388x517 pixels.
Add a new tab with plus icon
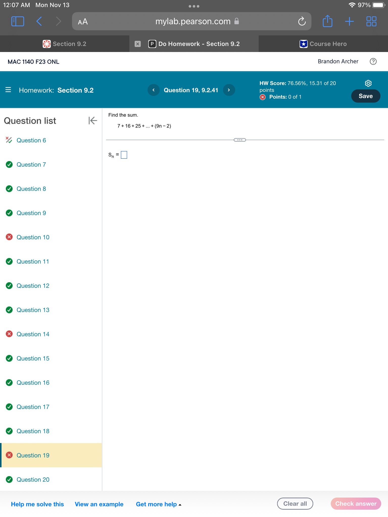click(x=349, y=21)
